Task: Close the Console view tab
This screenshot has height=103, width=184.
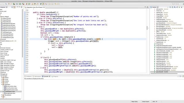Action: 49,76
